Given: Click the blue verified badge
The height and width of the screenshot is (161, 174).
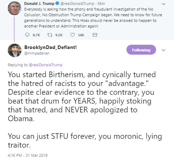Looking at the screenshot, I should pyautogui.click(x=57, y=4).
